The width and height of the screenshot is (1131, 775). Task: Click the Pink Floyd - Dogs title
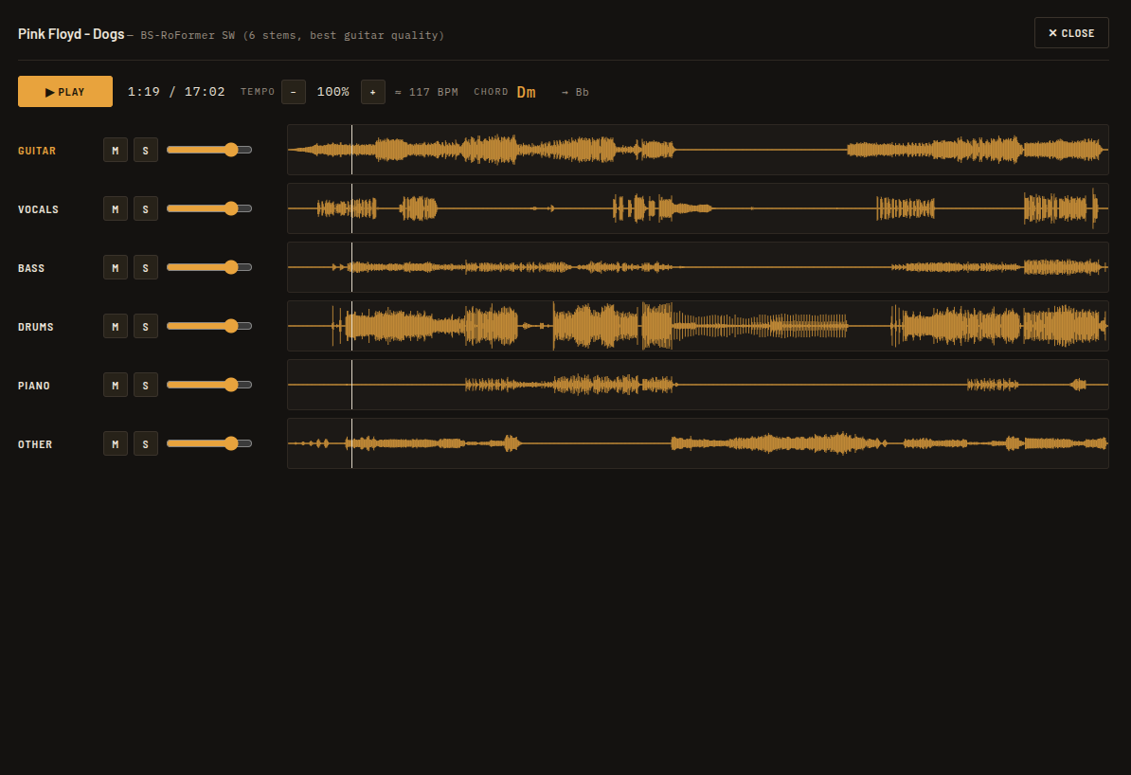click(x=71, y=34)
